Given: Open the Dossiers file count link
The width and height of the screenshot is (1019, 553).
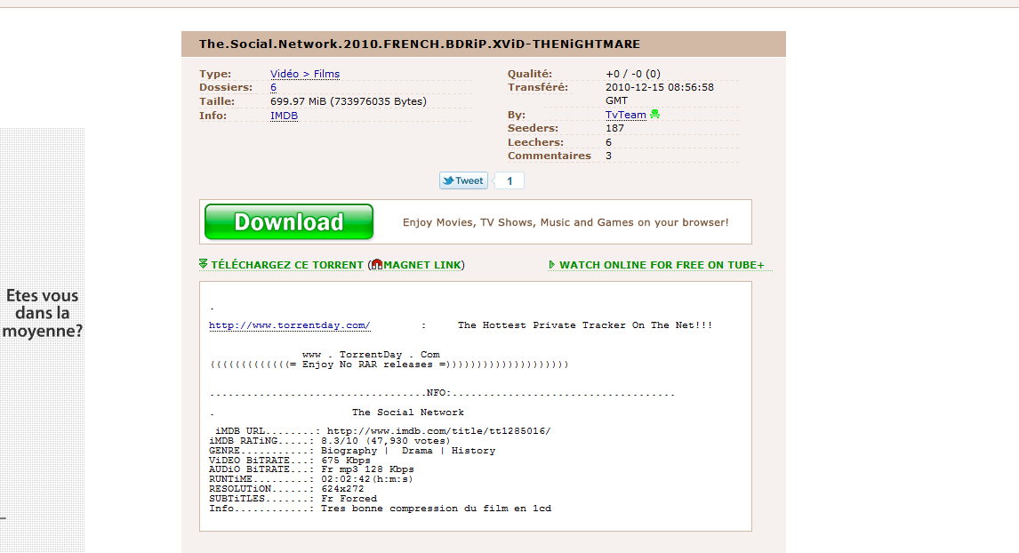Looking at the screenshot, I should coord(274,88).
